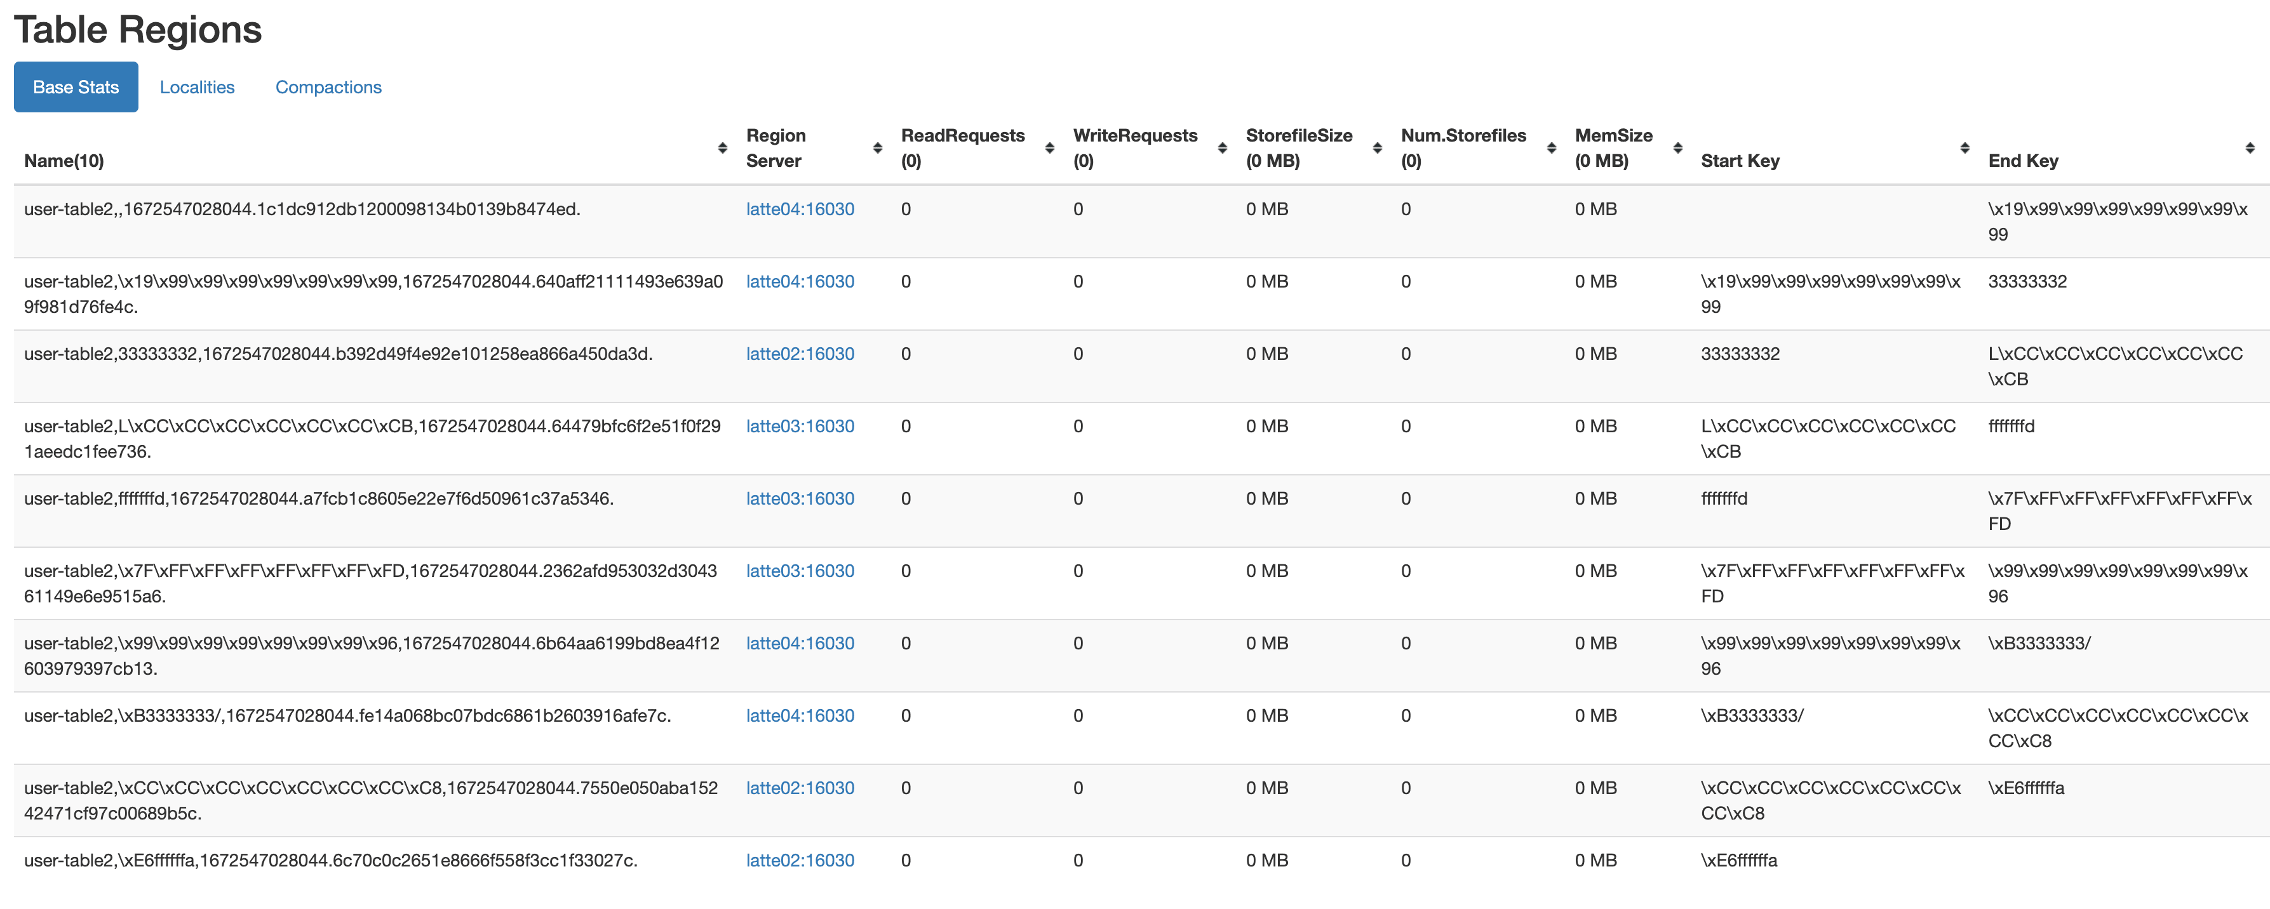Click End Key sort arrows icon
2270x909 pixels.
(2249, 148)
